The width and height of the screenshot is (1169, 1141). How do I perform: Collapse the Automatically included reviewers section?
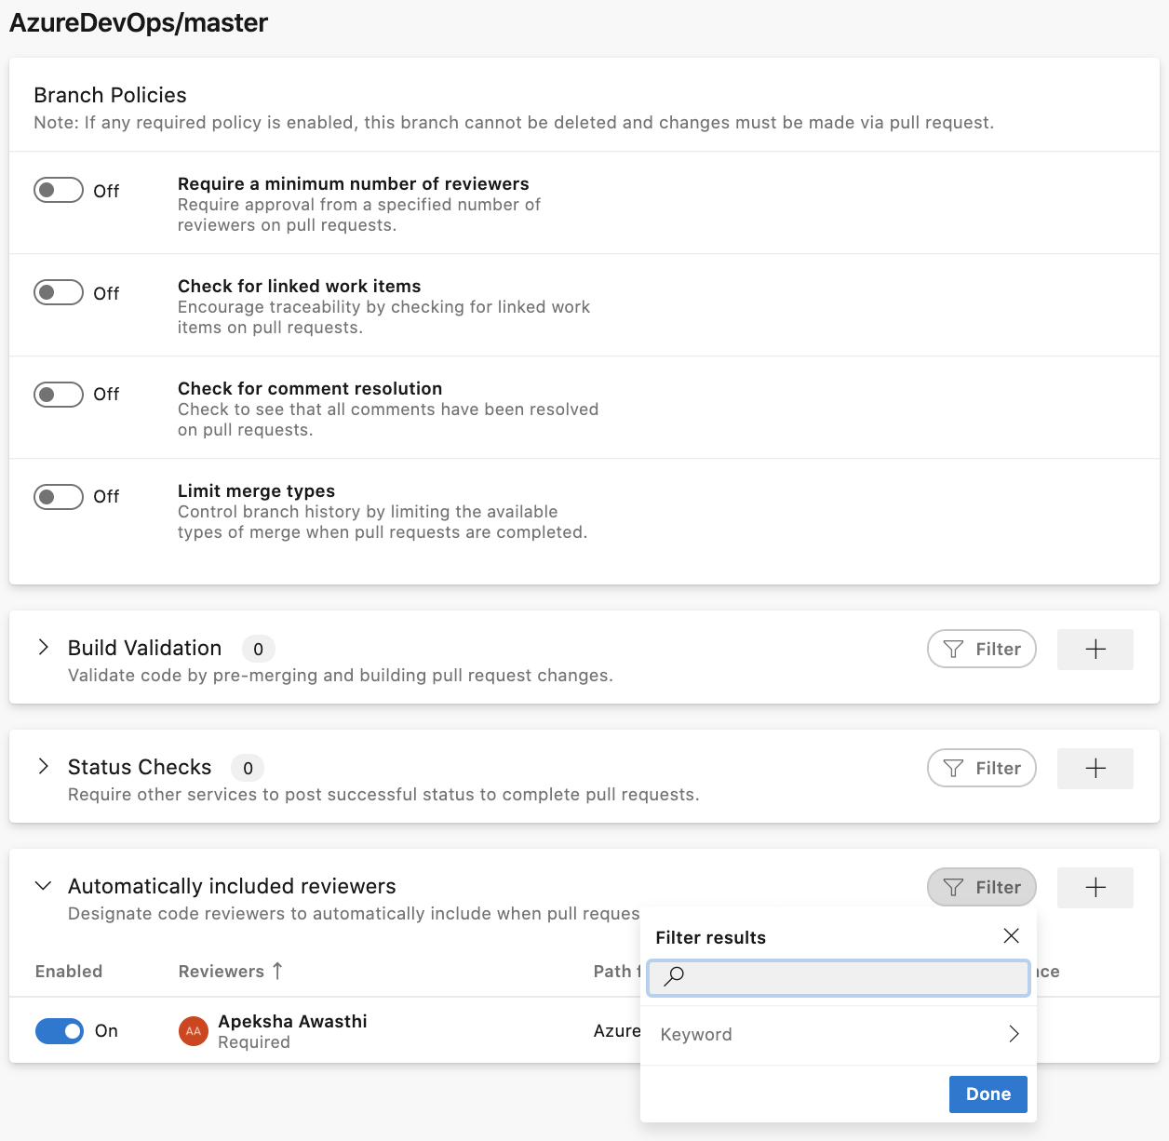point(42,885)
